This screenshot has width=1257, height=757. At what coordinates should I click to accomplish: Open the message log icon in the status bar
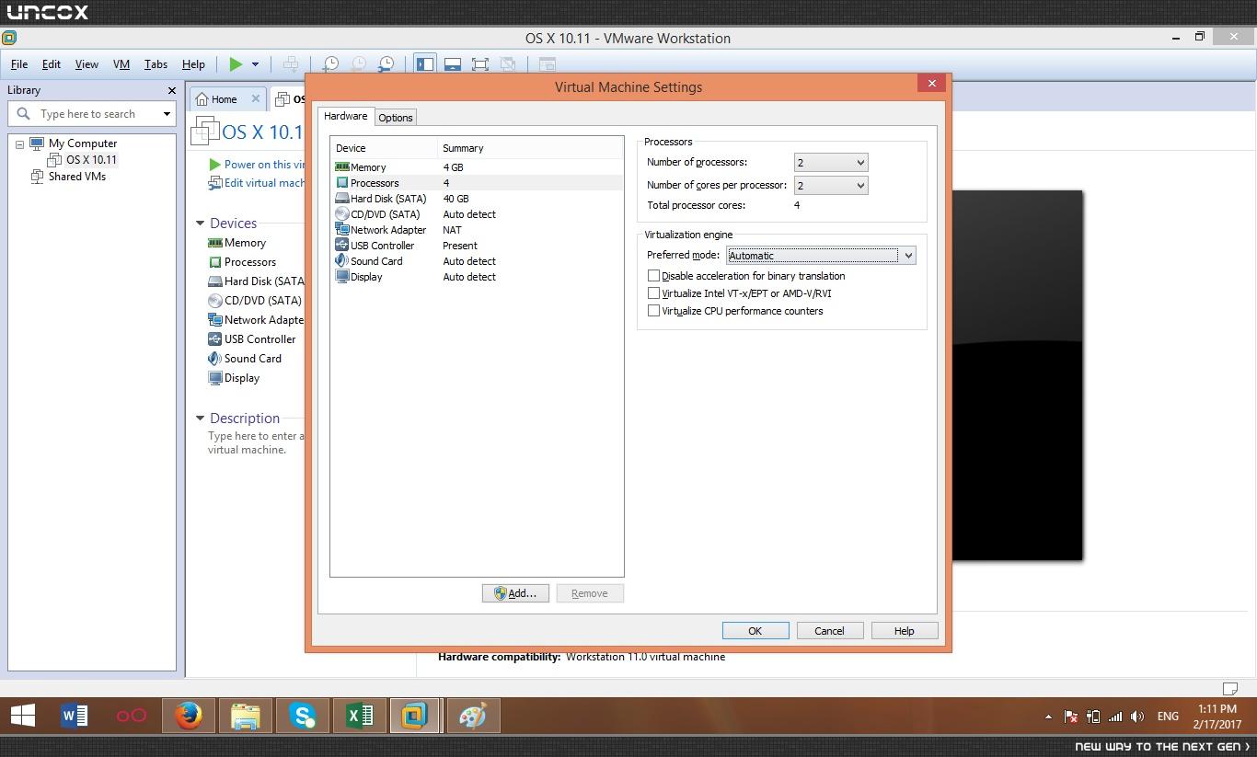[x=1229, y=689]
